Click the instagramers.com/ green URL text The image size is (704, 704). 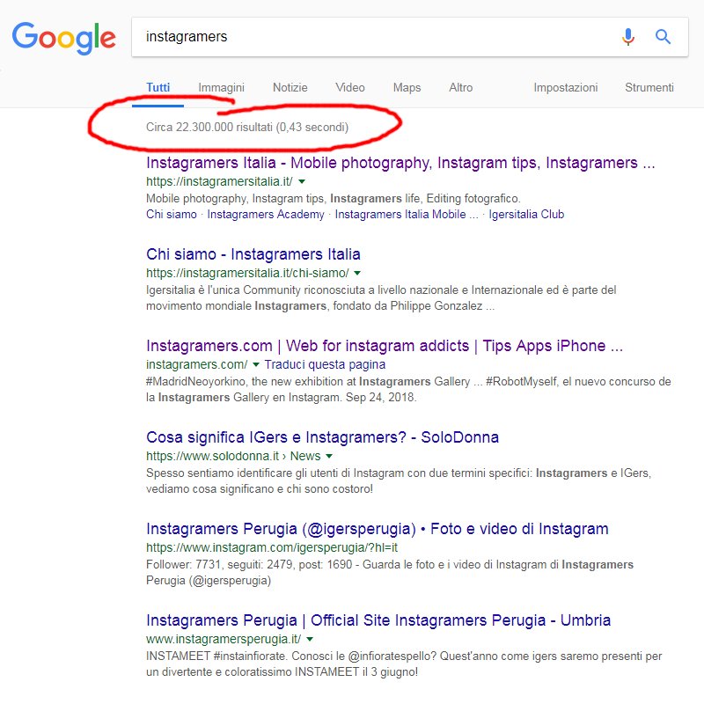pyautogui.click(x=196, y=364)
